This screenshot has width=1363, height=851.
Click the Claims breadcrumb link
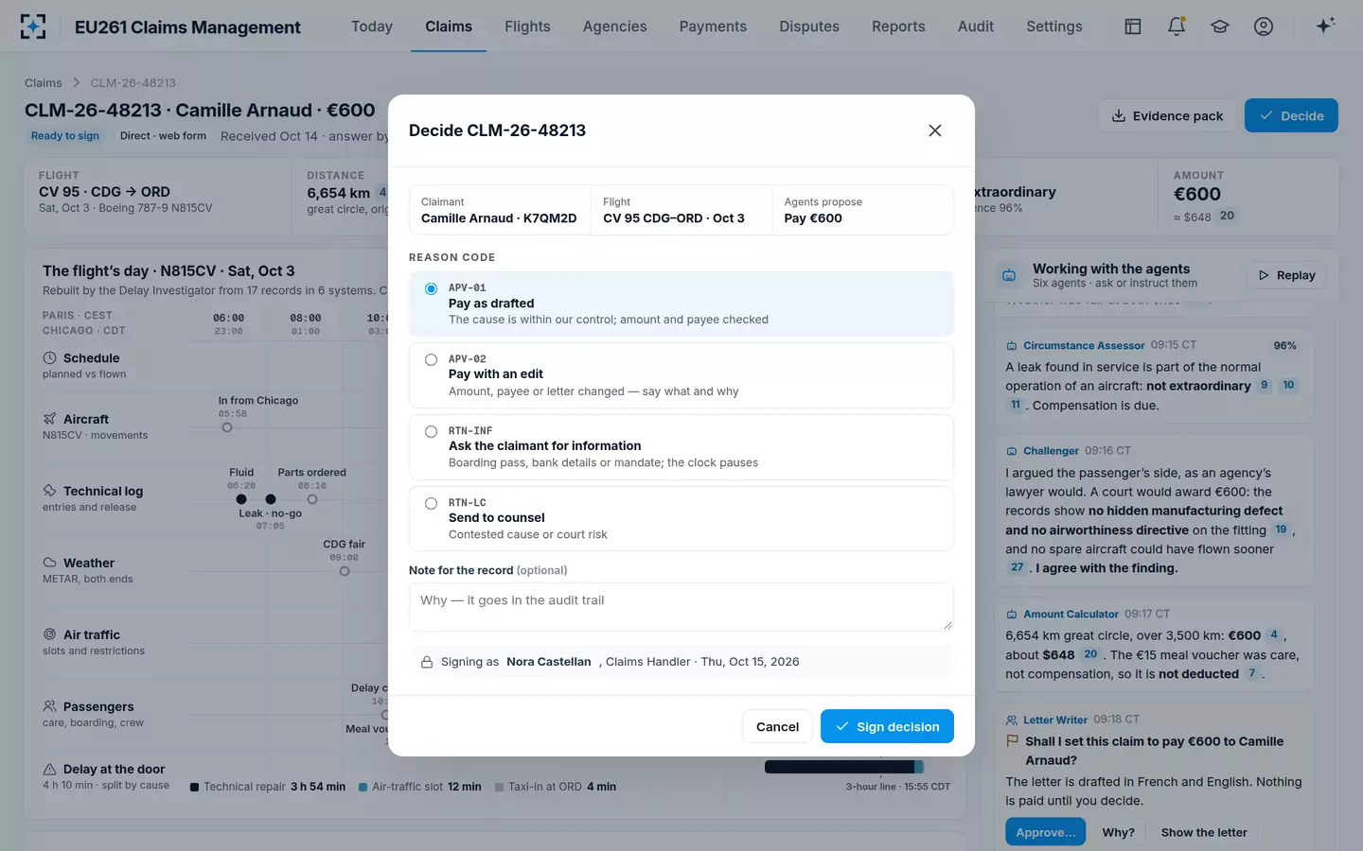pos(44,83)
